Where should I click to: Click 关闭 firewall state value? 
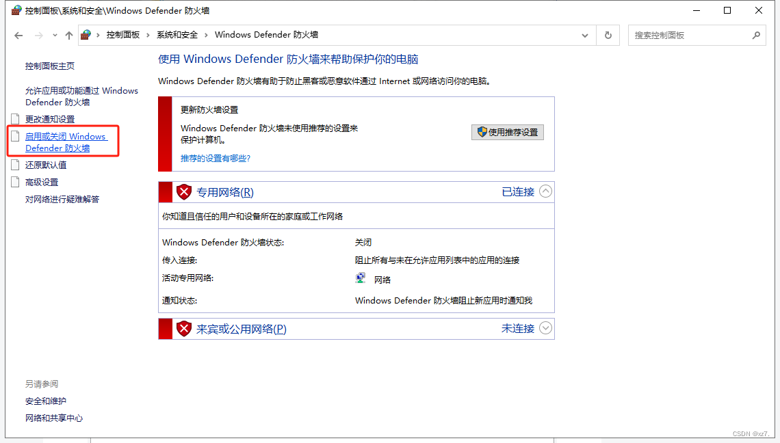coord(363,243)
